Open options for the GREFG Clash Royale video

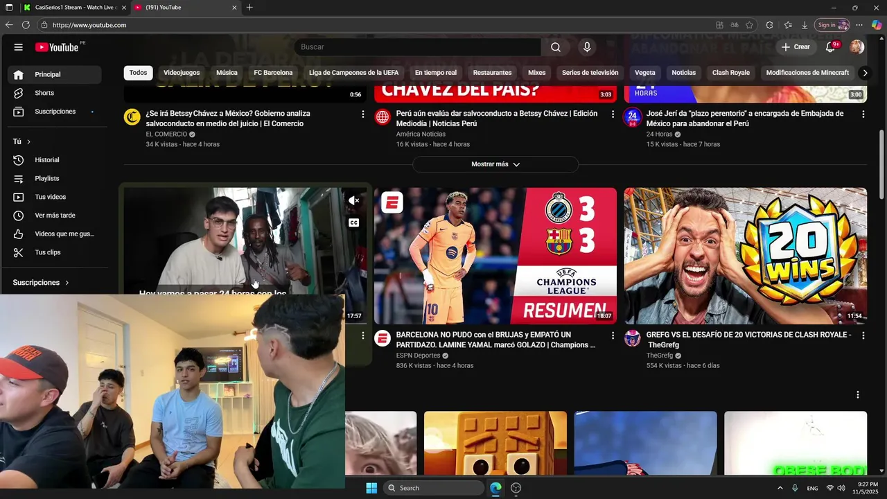pos(863,335)
